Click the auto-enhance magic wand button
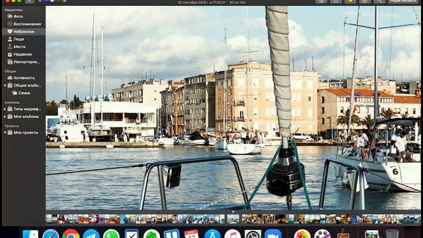Screen dimensions: 423x238 click(379, 1)
